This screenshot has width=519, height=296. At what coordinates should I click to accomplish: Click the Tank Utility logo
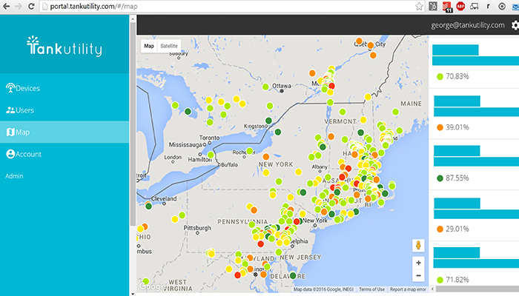(64, 47)
